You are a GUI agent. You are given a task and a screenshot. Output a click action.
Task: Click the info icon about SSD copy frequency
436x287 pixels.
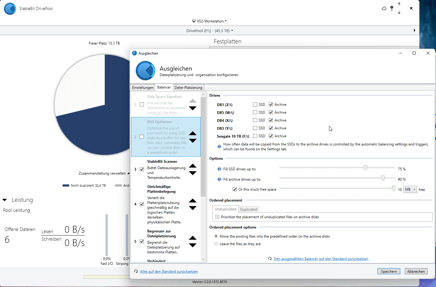(x=219, y=146)
